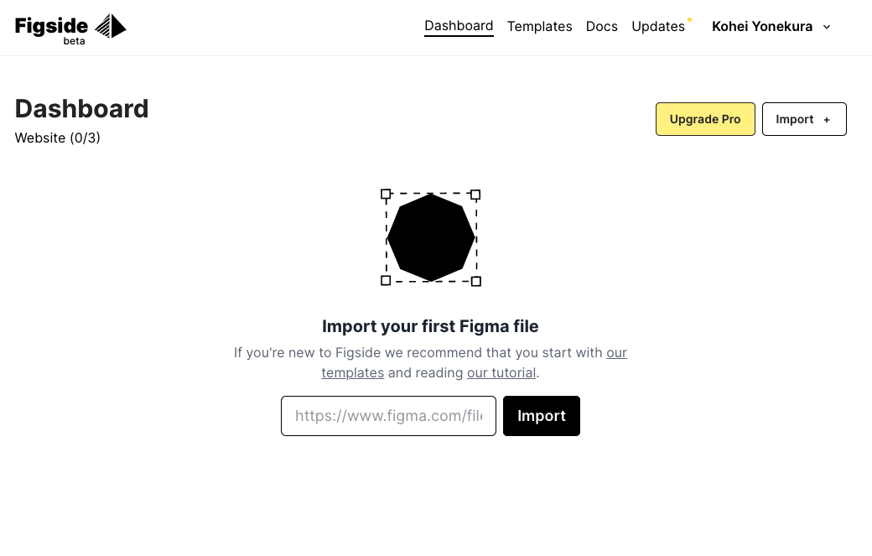Click the "Website (0/3)" counter text
Viewport: 872px width, 556px height.
(x=57, y=138)
